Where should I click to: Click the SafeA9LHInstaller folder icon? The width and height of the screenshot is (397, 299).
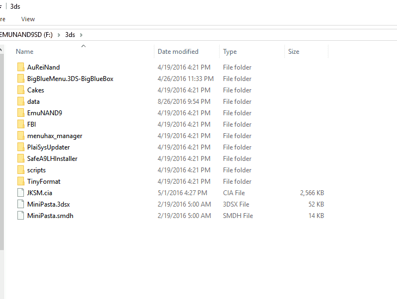21,159
